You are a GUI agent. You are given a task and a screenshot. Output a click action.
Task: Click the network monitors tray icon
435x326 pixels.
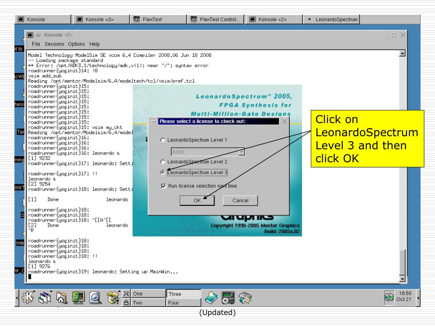389,297
